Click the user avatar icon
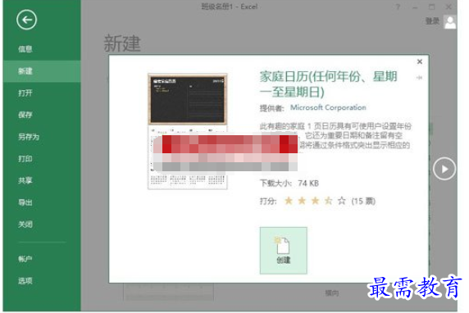This screenshot has width=469, height=313. point(450,22)
